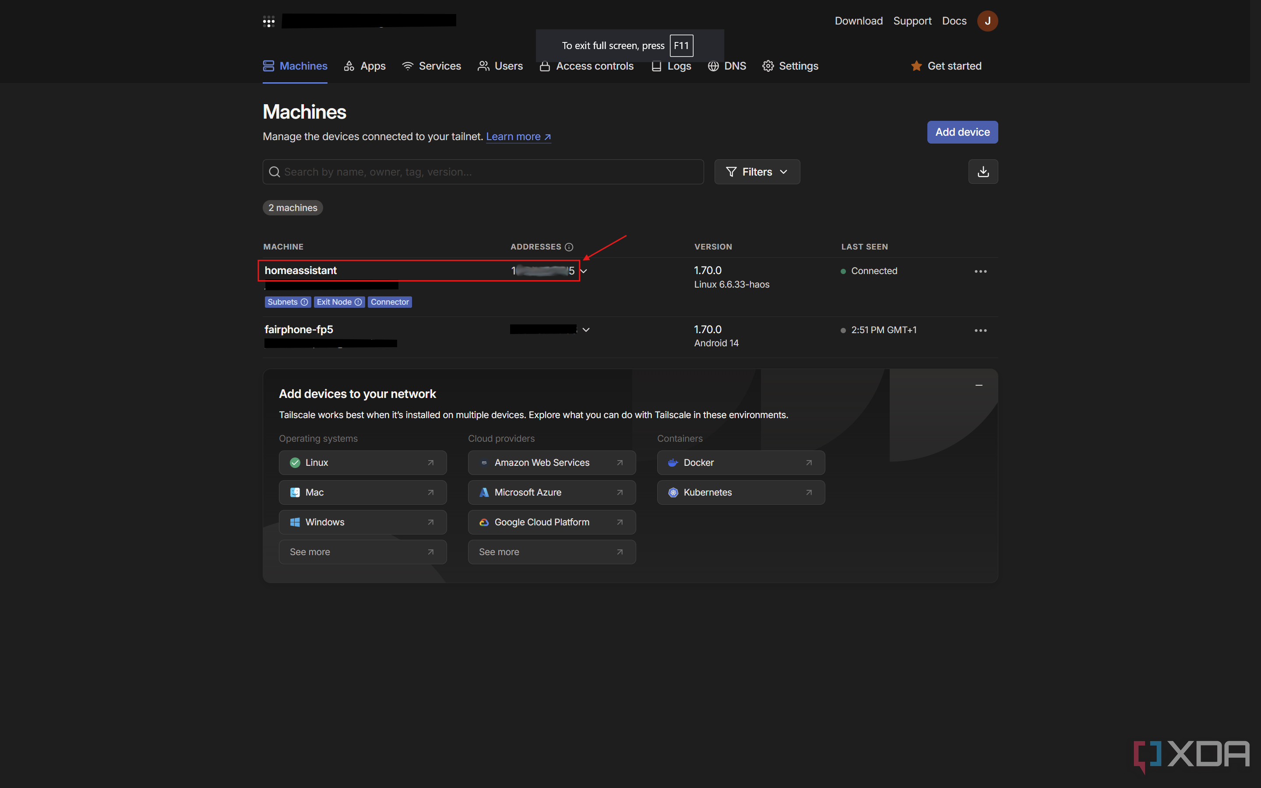Click the Add device button
This screenshot has height=788, width=1261.
click(962, 132)
